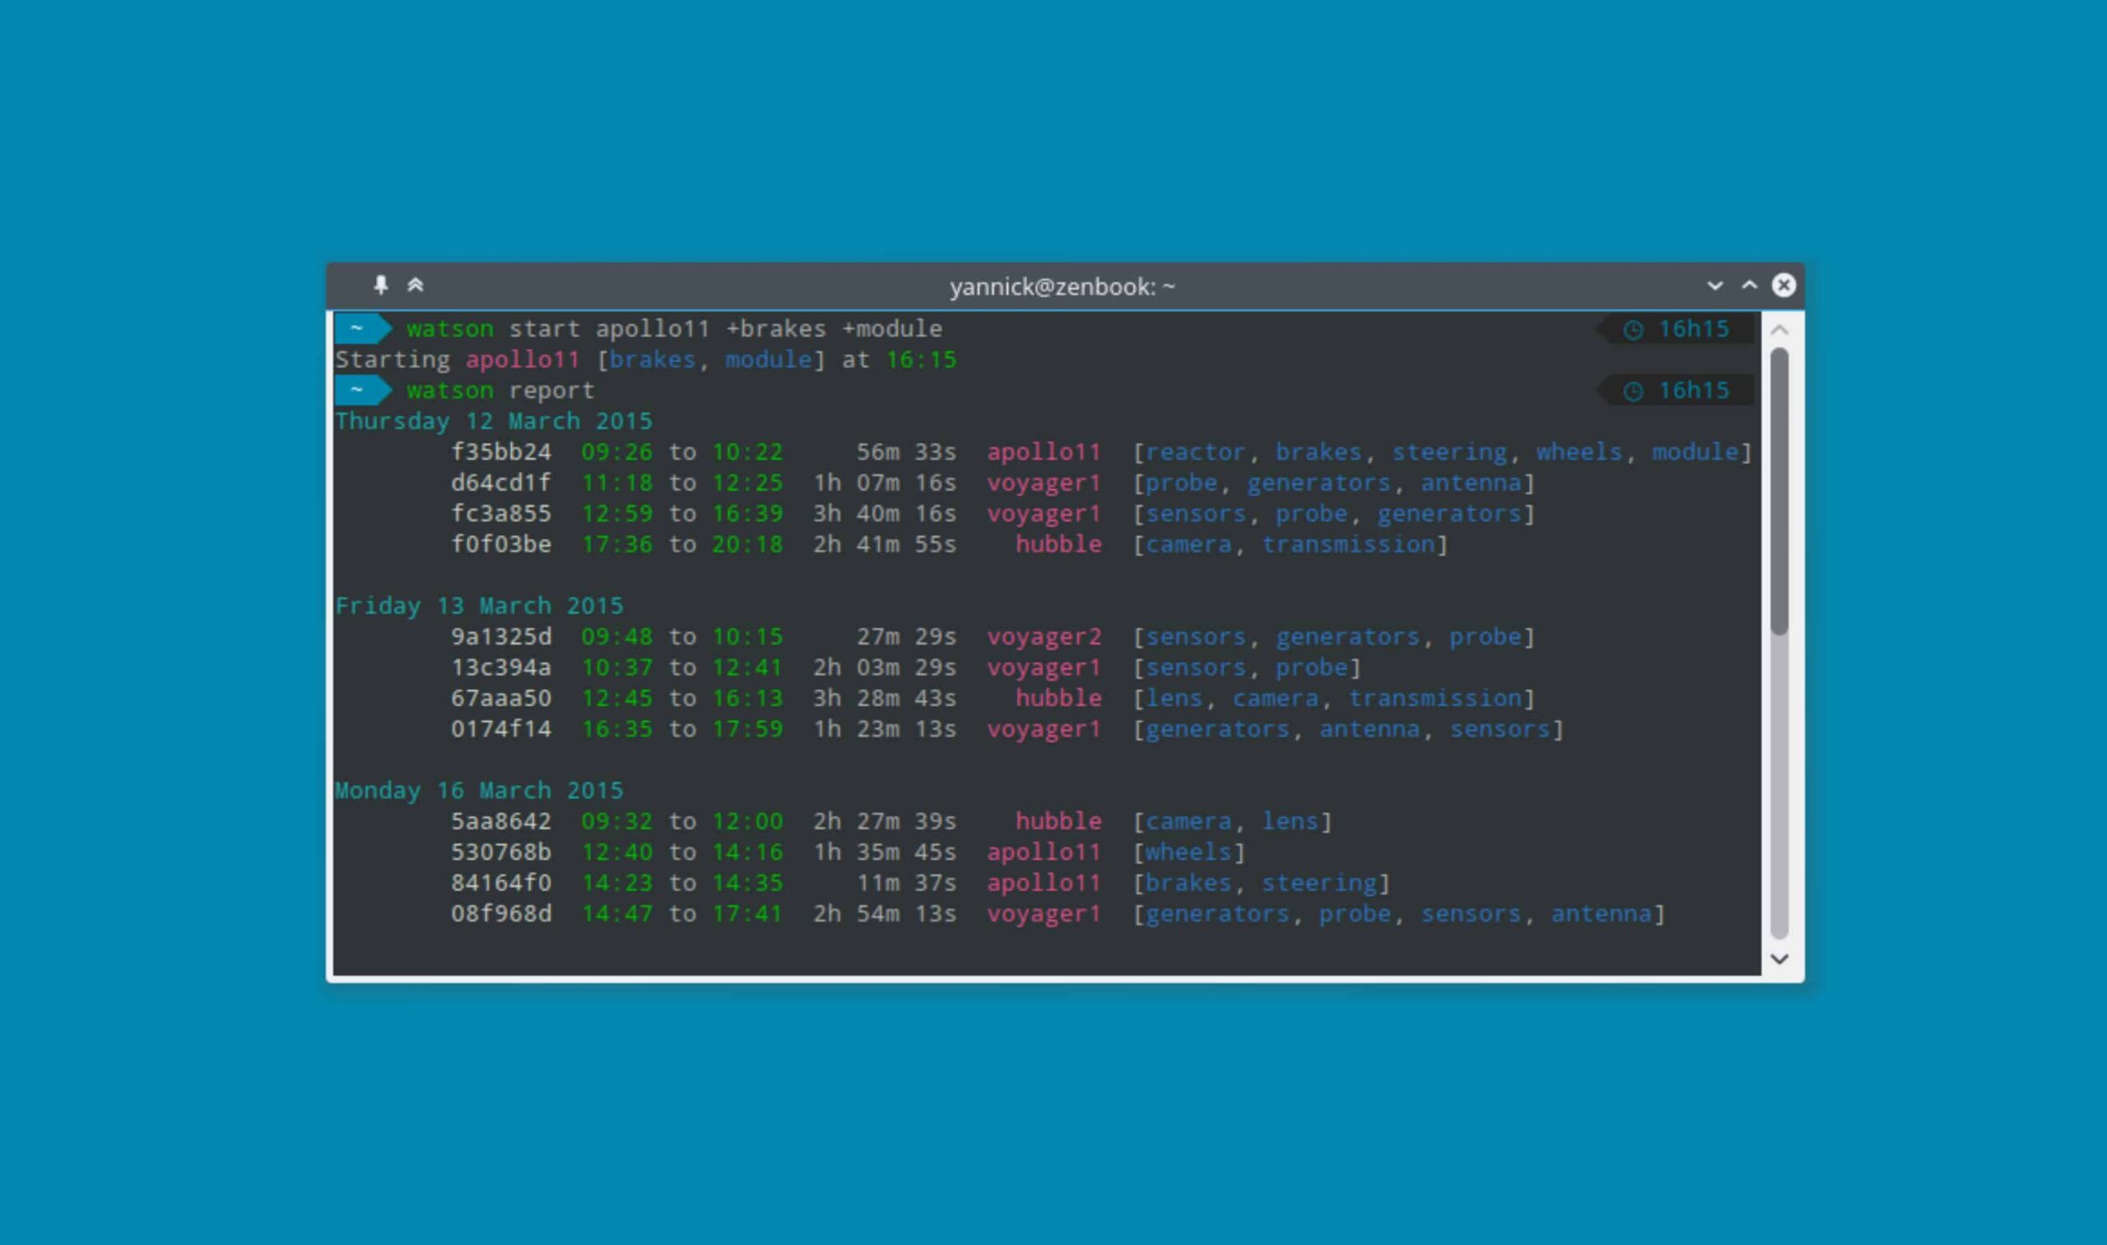Select frame id 84164f0
Image resolution: width=2107 pixels, height=1245 pixels.
pyautogui.click(x=501, y=882)
